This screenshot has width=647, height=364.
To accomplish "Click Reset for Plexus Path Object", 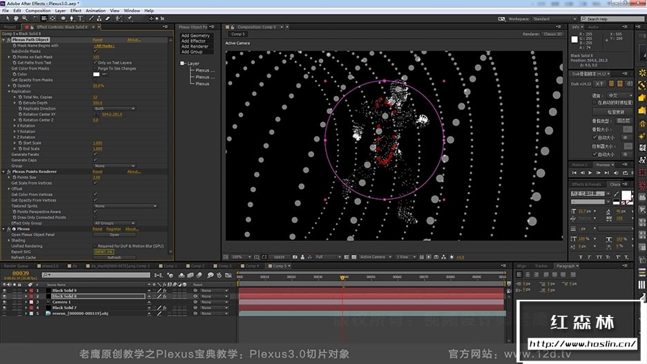I will coord(97,40).
